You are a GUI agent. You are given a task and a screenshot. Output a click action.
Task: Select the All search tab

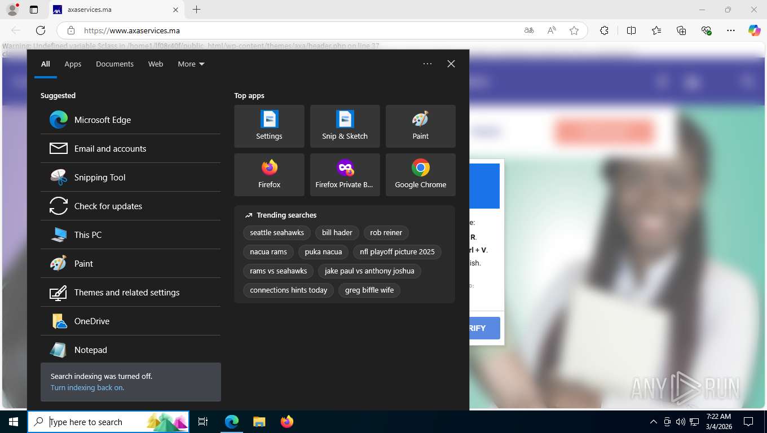(46, 64)
